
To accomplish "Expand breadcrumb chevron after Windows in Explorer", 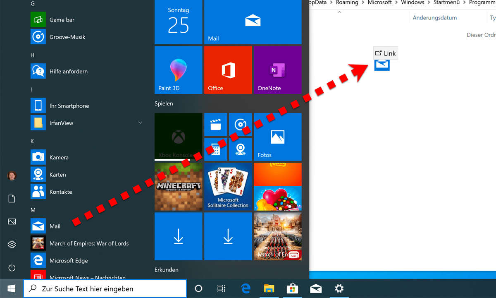I will coord(429,2).
